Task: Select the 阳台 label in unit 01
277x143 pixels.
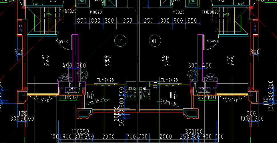Action: pos(174,95)
